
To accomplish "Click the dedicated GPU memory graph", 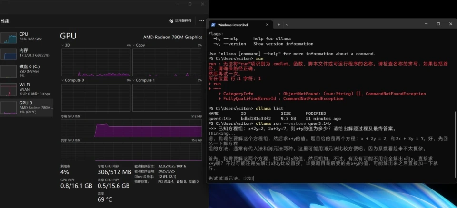I will tap(132, 127).
